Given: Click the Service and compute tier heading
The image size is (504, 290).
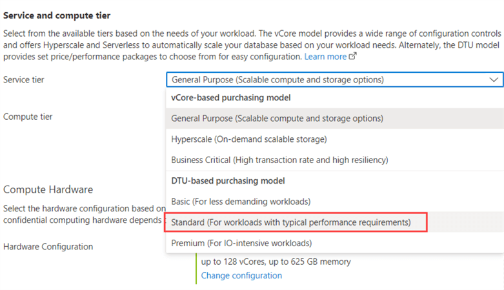Looking at the screenshot, I should (56, 14).
